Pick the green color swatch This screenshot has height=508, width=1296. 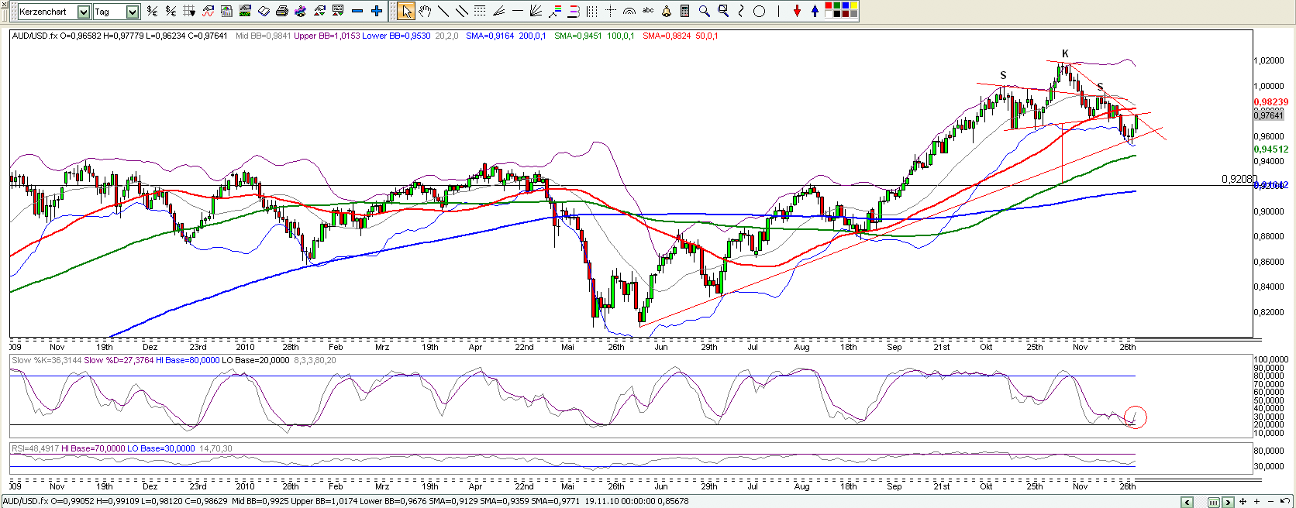[x=837, y=5]
